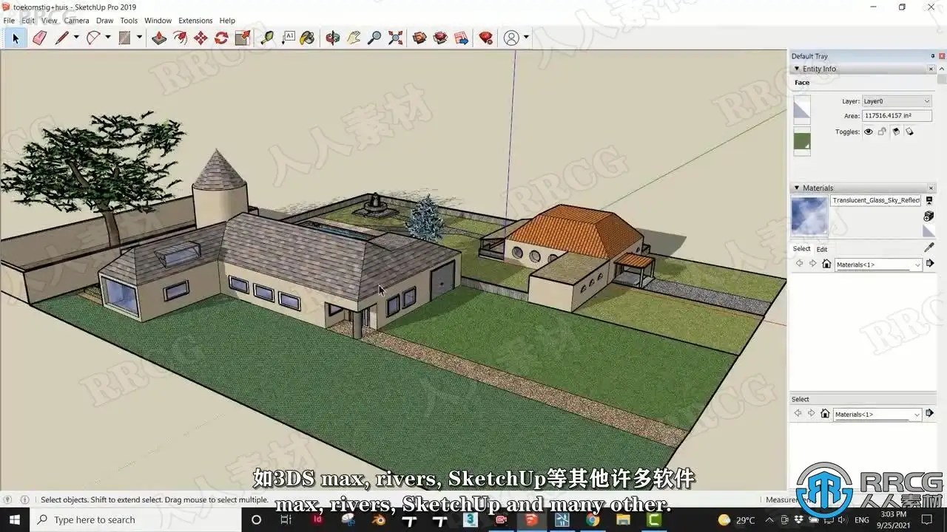947x532 pixels.
Task: Open the Extension Manager ruby icon
Action: 486,38
